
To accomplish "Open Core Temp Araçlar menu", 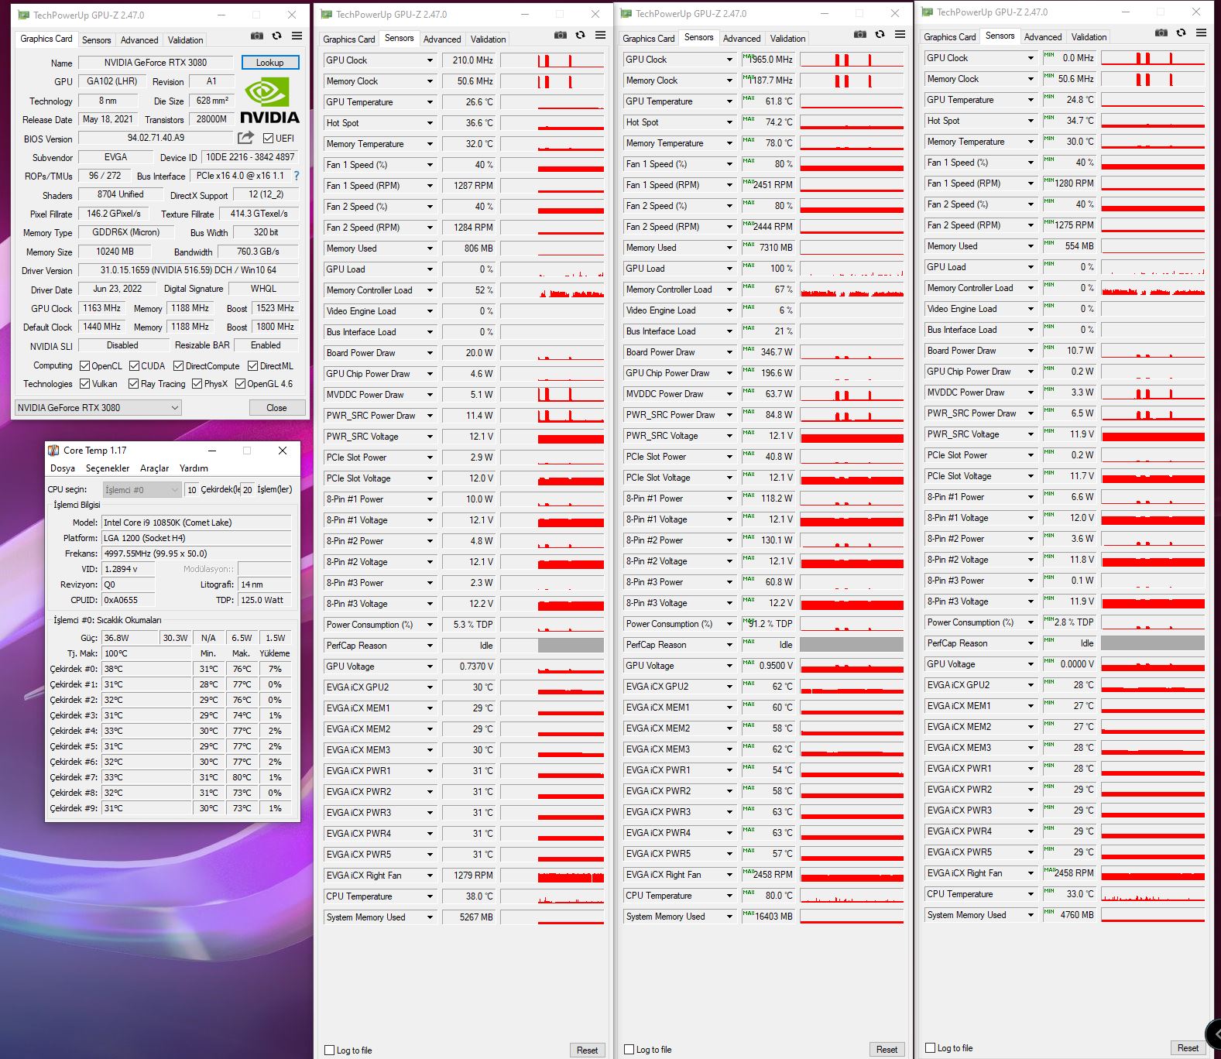I will pos(154,469).
